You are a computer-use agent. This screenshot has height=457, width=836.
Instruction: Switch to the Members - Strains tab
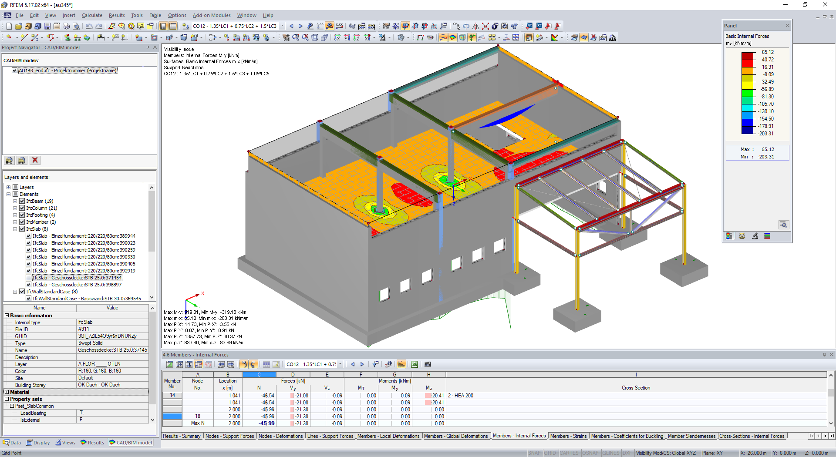tap(568, 436)
